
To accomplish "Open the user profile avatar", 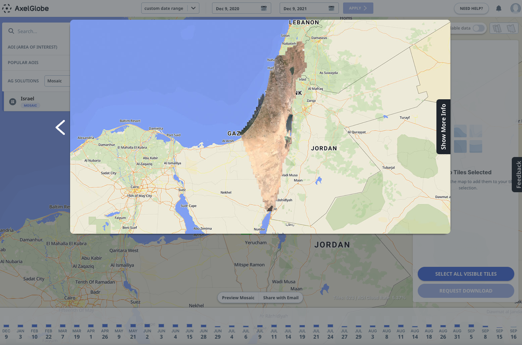I will [515, 8].
